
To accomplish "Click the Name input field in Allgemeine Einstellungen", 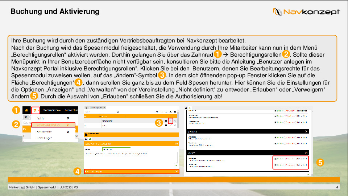I will 116,149.
